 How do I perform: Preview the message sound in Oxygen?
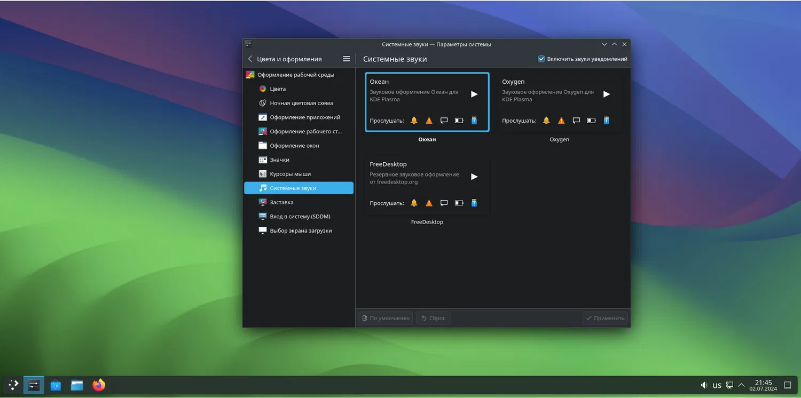(x=576, y=121)
